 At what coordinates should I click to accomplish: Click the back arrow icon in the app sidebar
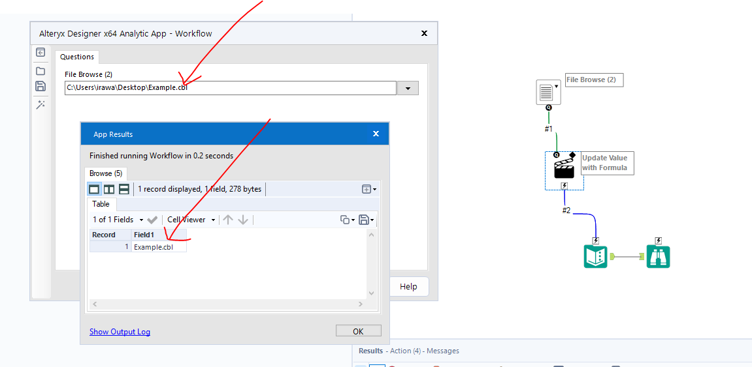click(x=41, y=53)
